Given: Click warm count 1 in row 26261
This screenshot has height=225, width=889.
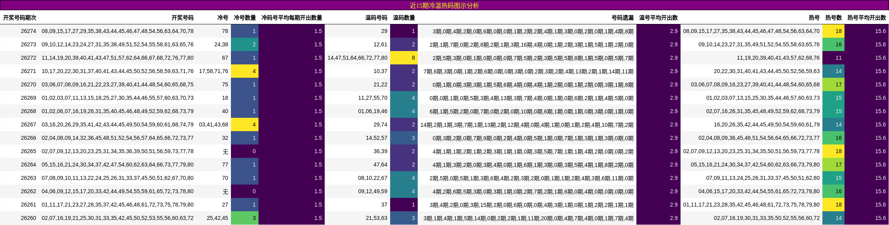Looking at the screenshot, I should click(404, 205).
